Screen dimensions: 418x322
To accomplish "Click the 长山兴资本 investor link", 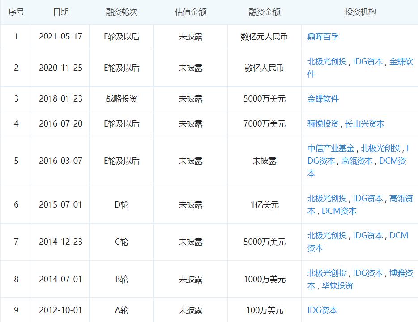I will (365, 124).
